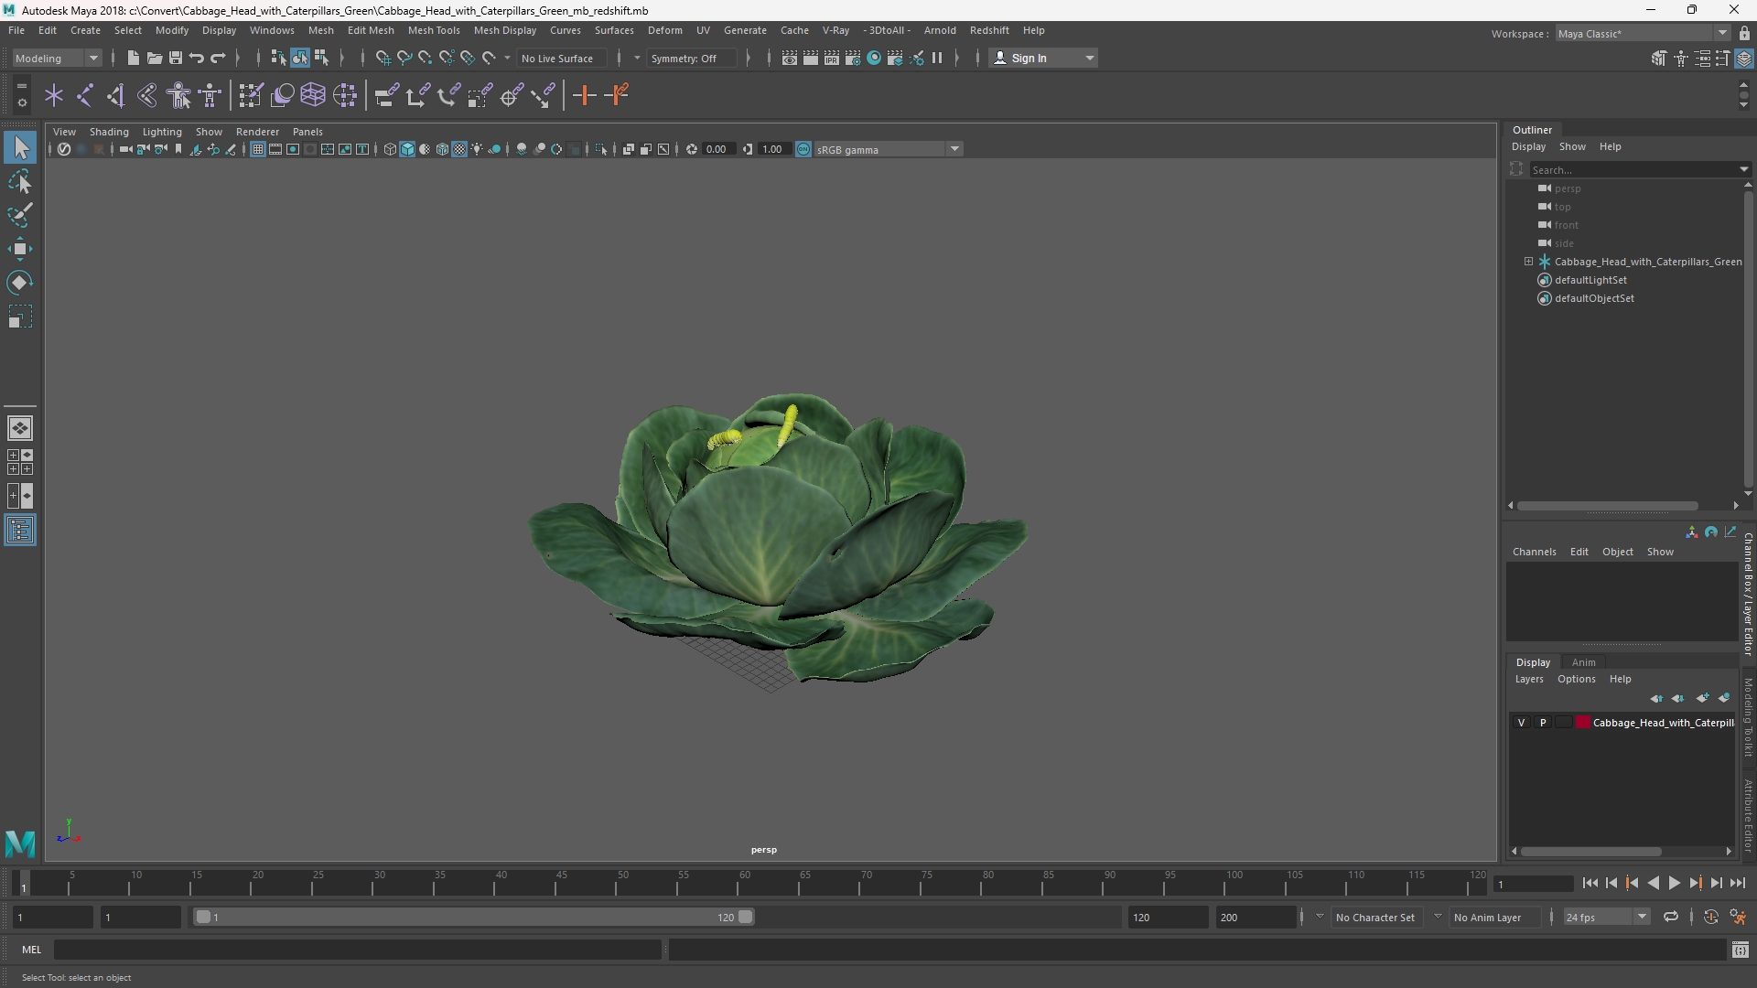
Task: Toggle layer visibility V box
Action: tap(1522, 723)
